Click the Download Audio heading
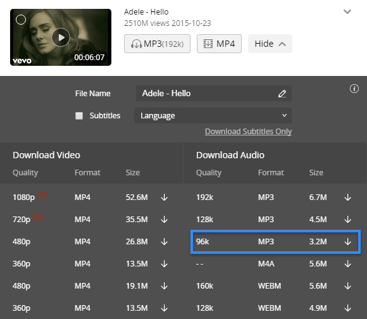 (x=230, y=155)
